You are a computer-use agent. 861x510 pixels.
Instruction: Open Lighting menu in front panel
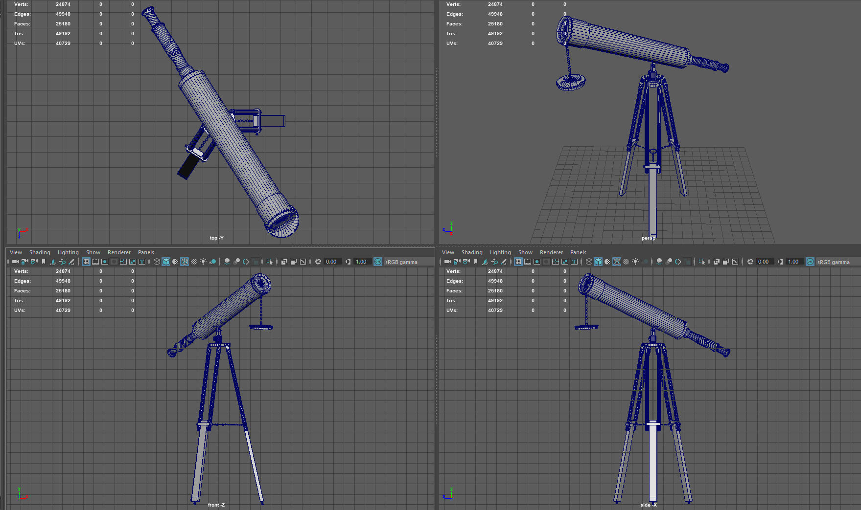tap(68, 252)
